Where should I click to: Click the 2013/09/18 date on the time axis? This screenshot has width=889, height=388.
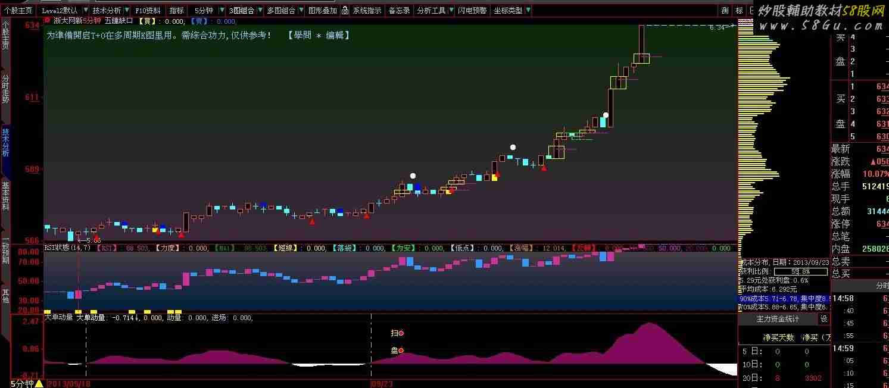point(69,384)
